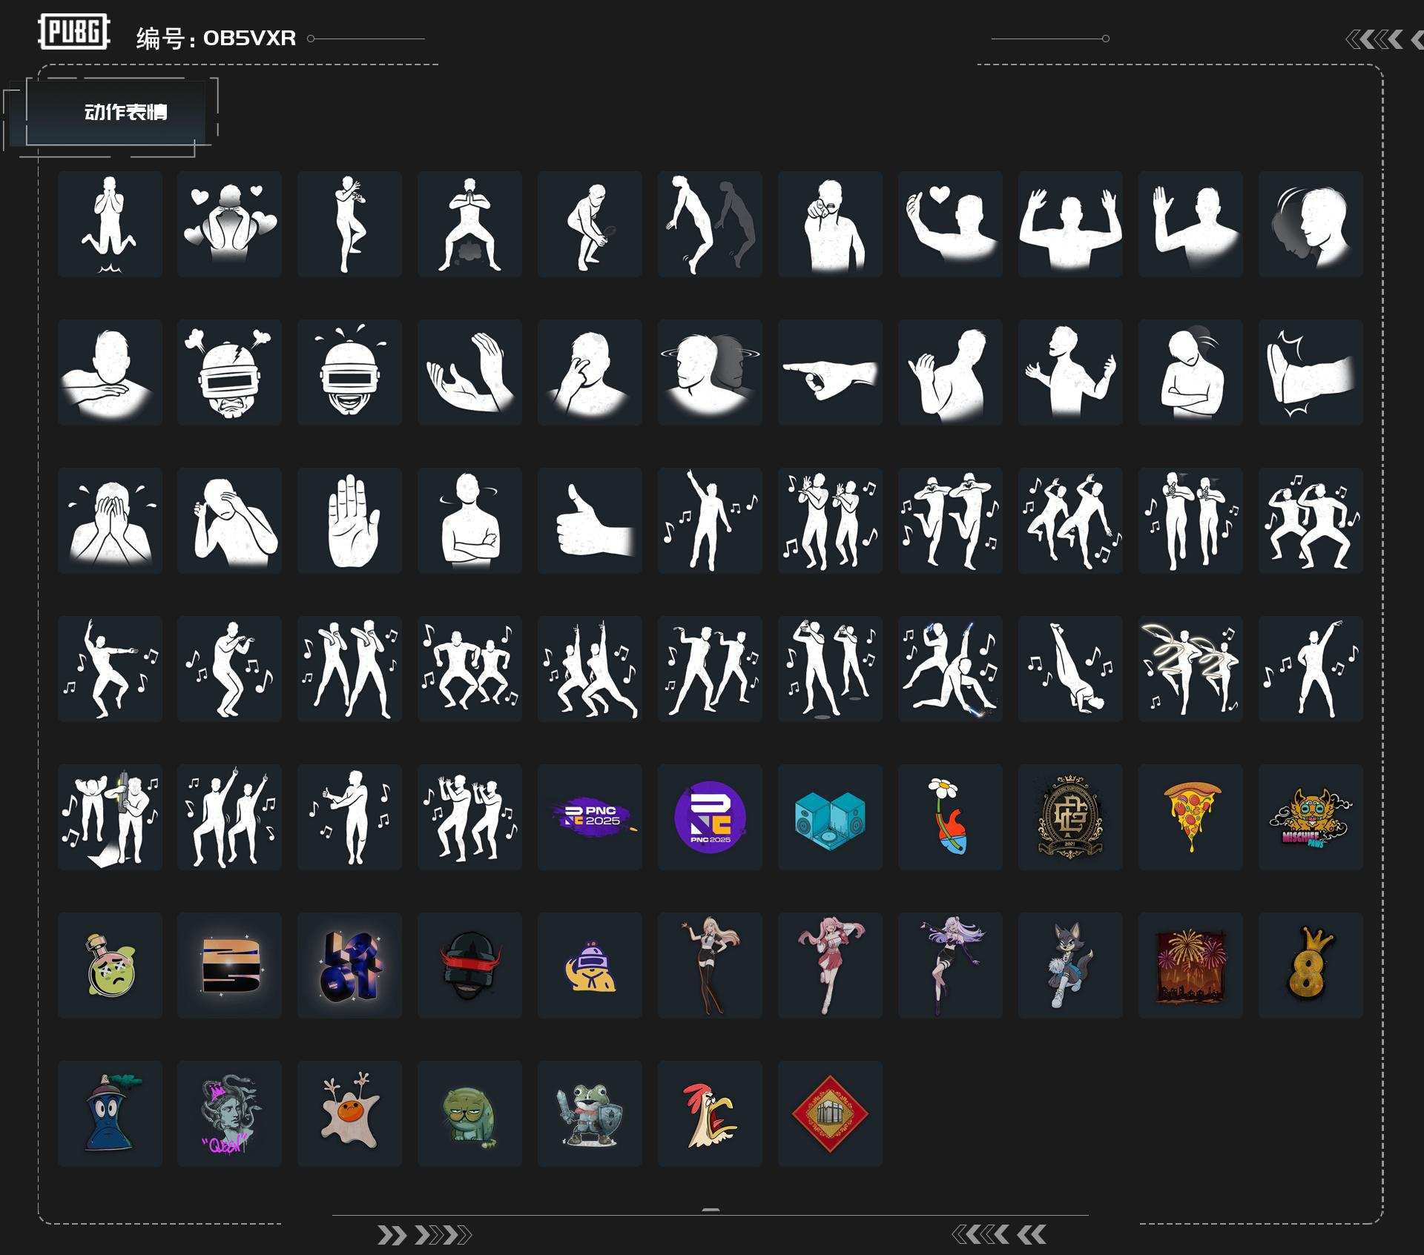Click the 编号 OB5VXR label
Viewport: 1424px width, 1255px height.
216,38
